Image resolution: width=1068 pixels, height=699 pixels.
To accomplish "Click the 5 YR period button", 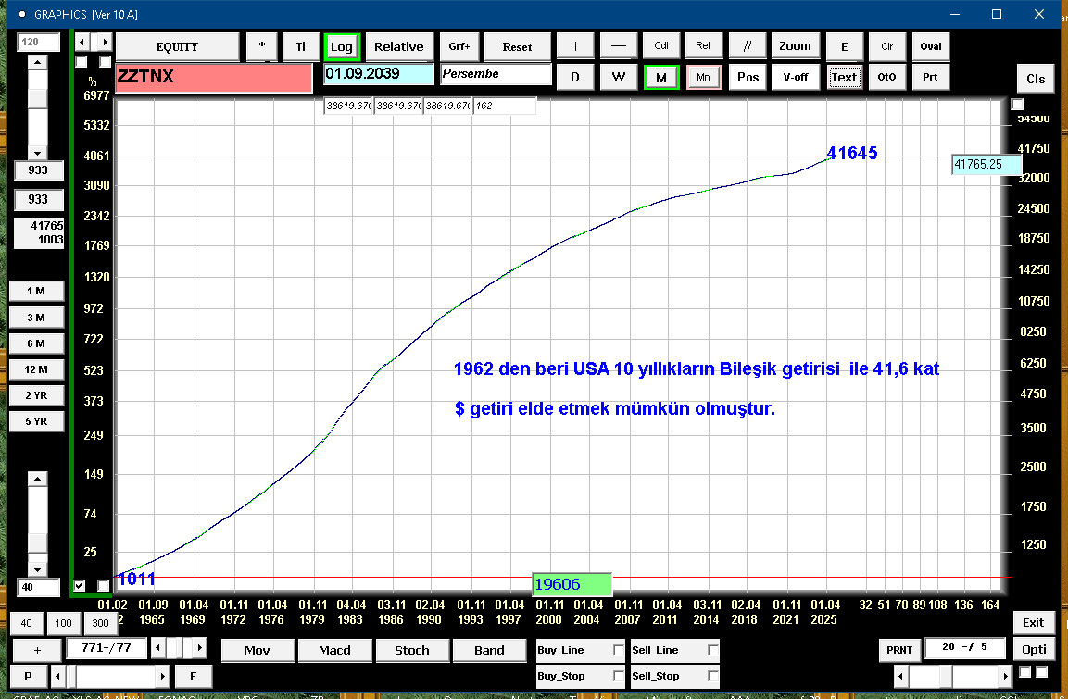I will pyautogui.click(x=36, y=421).
